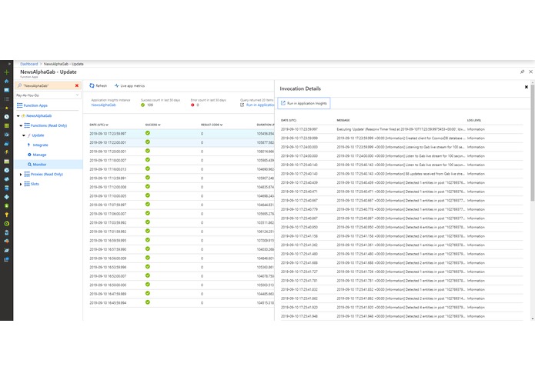This screenshot has width=535, height=380.
Task: Close the Invocation Details panel
Action: 526,87
